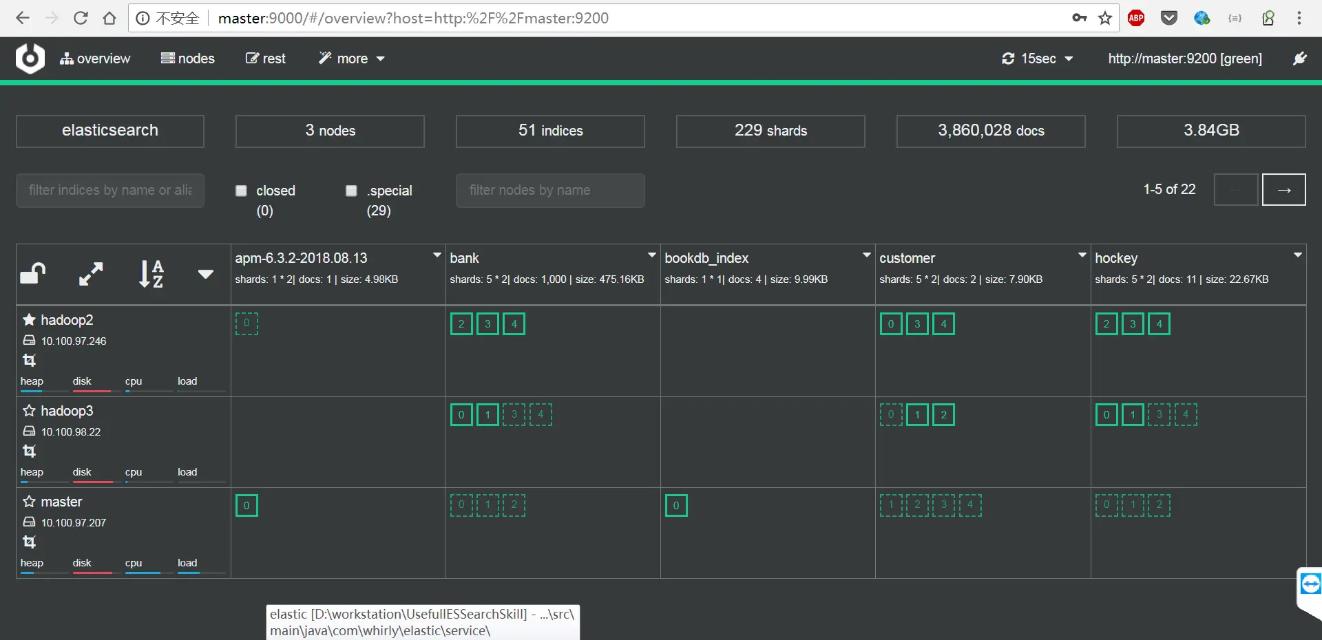
Task: Go to browser home page icon
Action: pyautogui.click(x=109, y=18)
